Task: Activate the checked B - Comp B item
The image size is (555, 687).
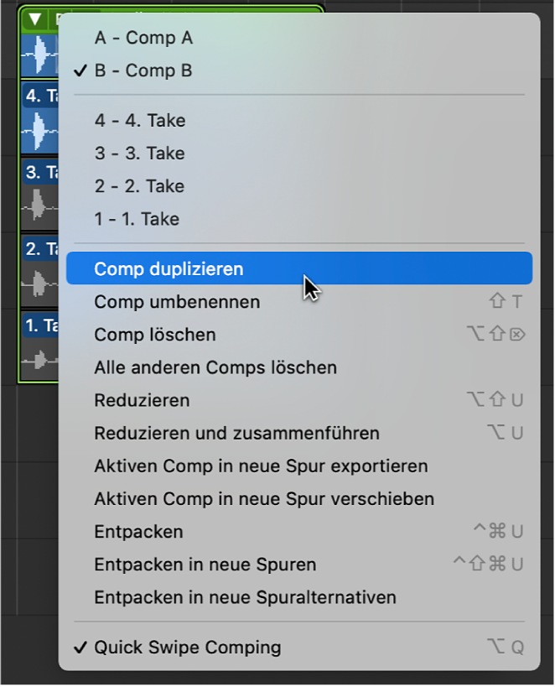Action: 143,70
